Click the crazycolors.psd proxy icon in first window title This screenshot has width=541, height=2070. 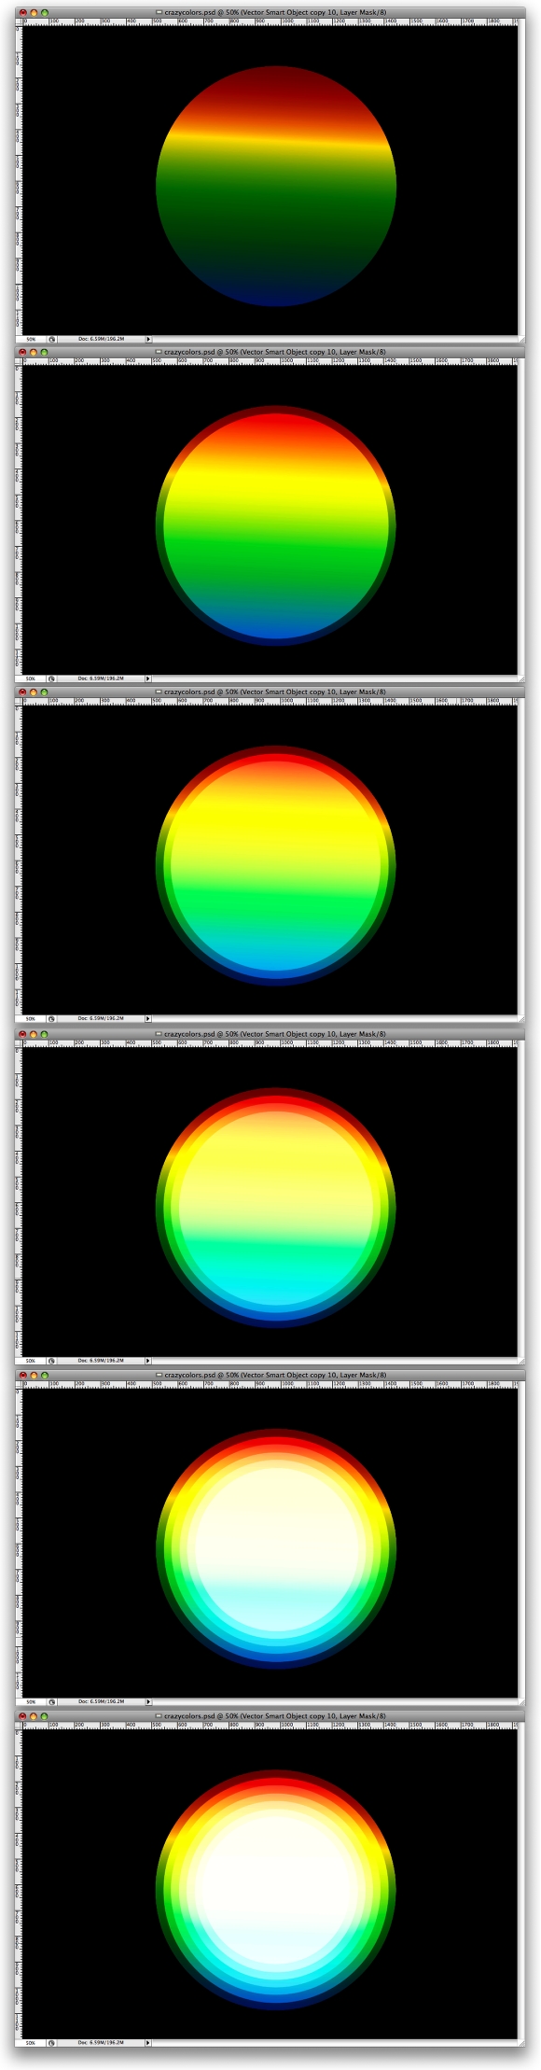pos(159,13)
